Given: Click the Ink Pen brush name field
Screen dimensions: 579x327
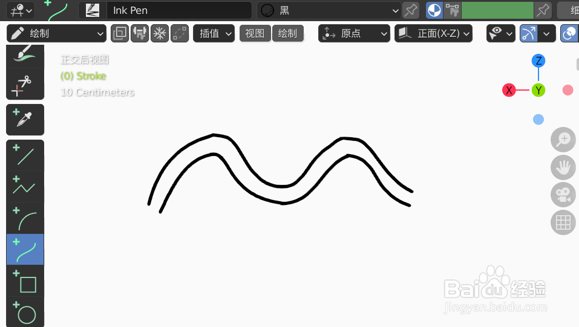Looking at the screenshot, I should [x=179, y=10].
